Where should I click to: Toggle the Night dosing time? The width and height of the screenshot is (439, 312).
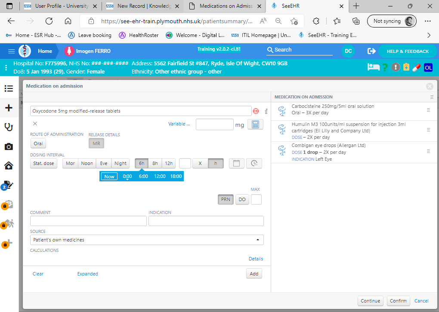(x=121, y=163)
